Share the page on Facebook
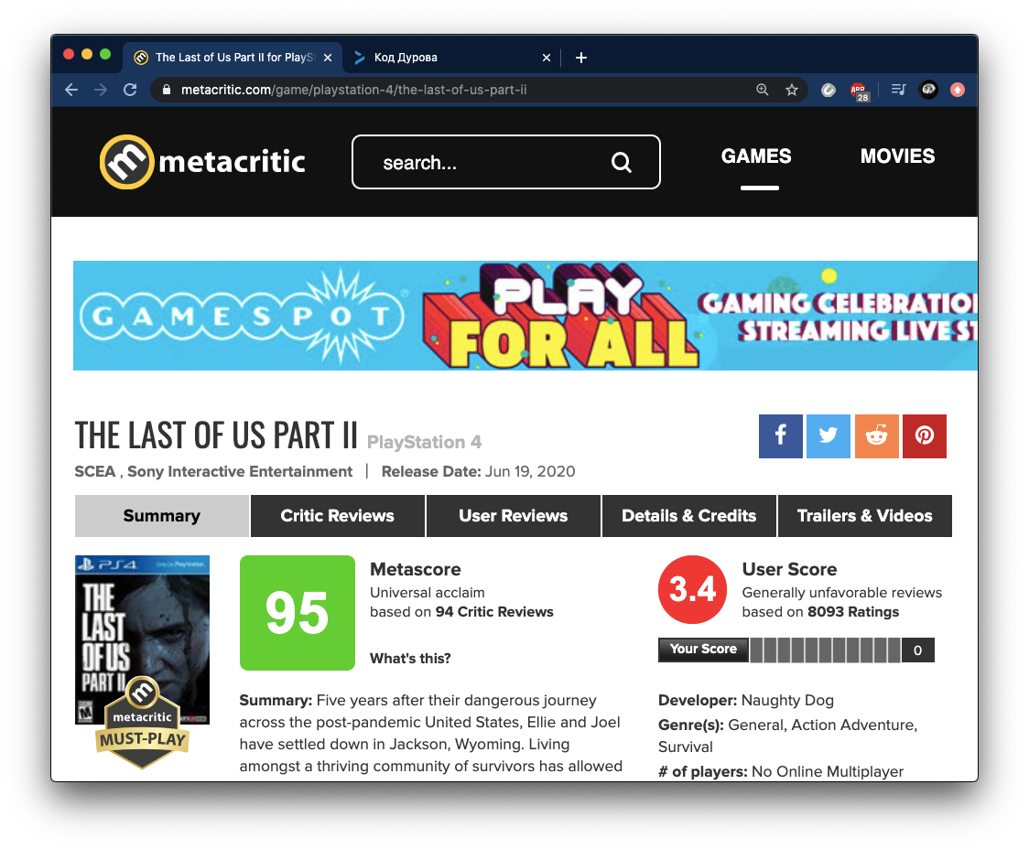Image resolution: width=1029 pixels, height=849 pixels. point(780,436)
